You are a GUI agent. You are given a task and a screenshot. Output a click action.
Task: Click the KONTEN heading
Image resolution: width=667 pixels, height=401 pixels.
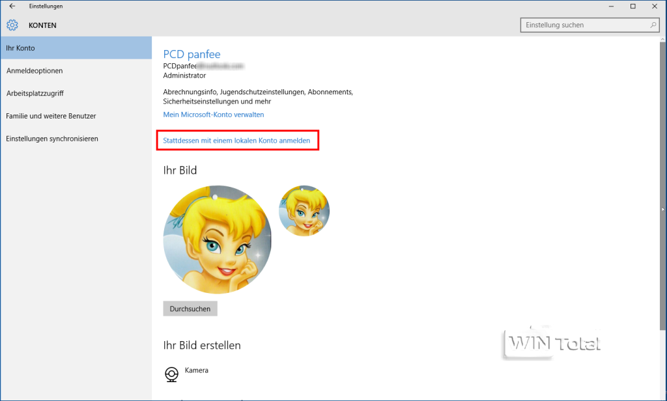tap(42, 25)
